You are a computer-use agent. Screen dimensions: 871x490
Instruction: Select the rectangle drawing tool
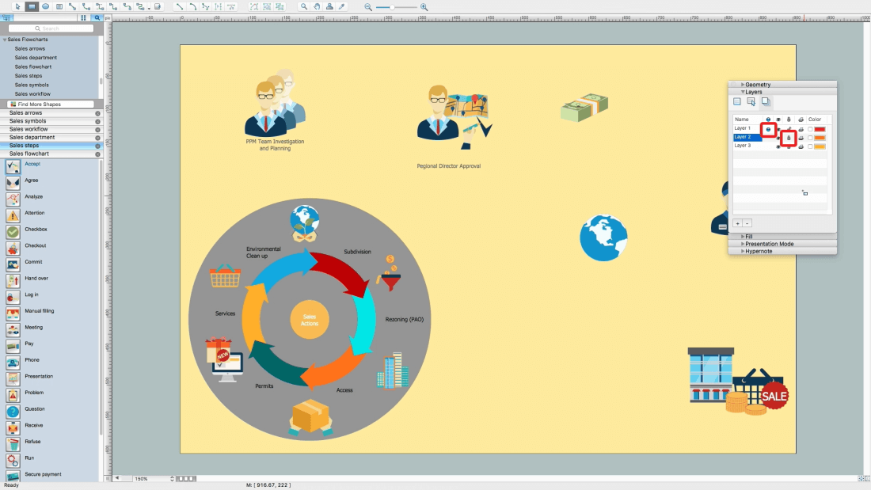(32, 6)
